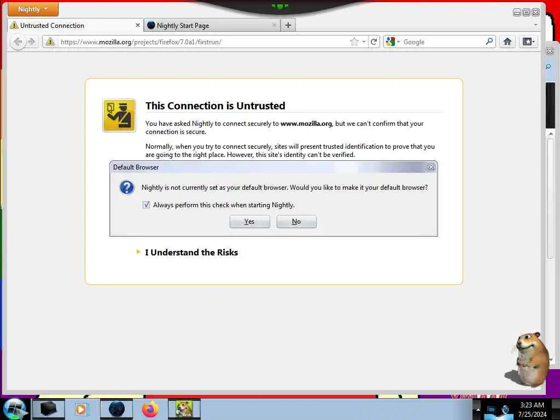Focus the URL address bar
Viewport: 560px width, 420px height.
203,42
